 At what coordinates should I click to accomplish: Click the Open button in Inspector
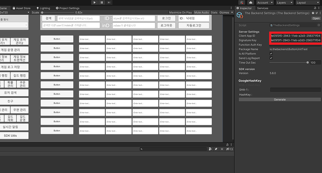pyautogui.click(x=316, y=18)
